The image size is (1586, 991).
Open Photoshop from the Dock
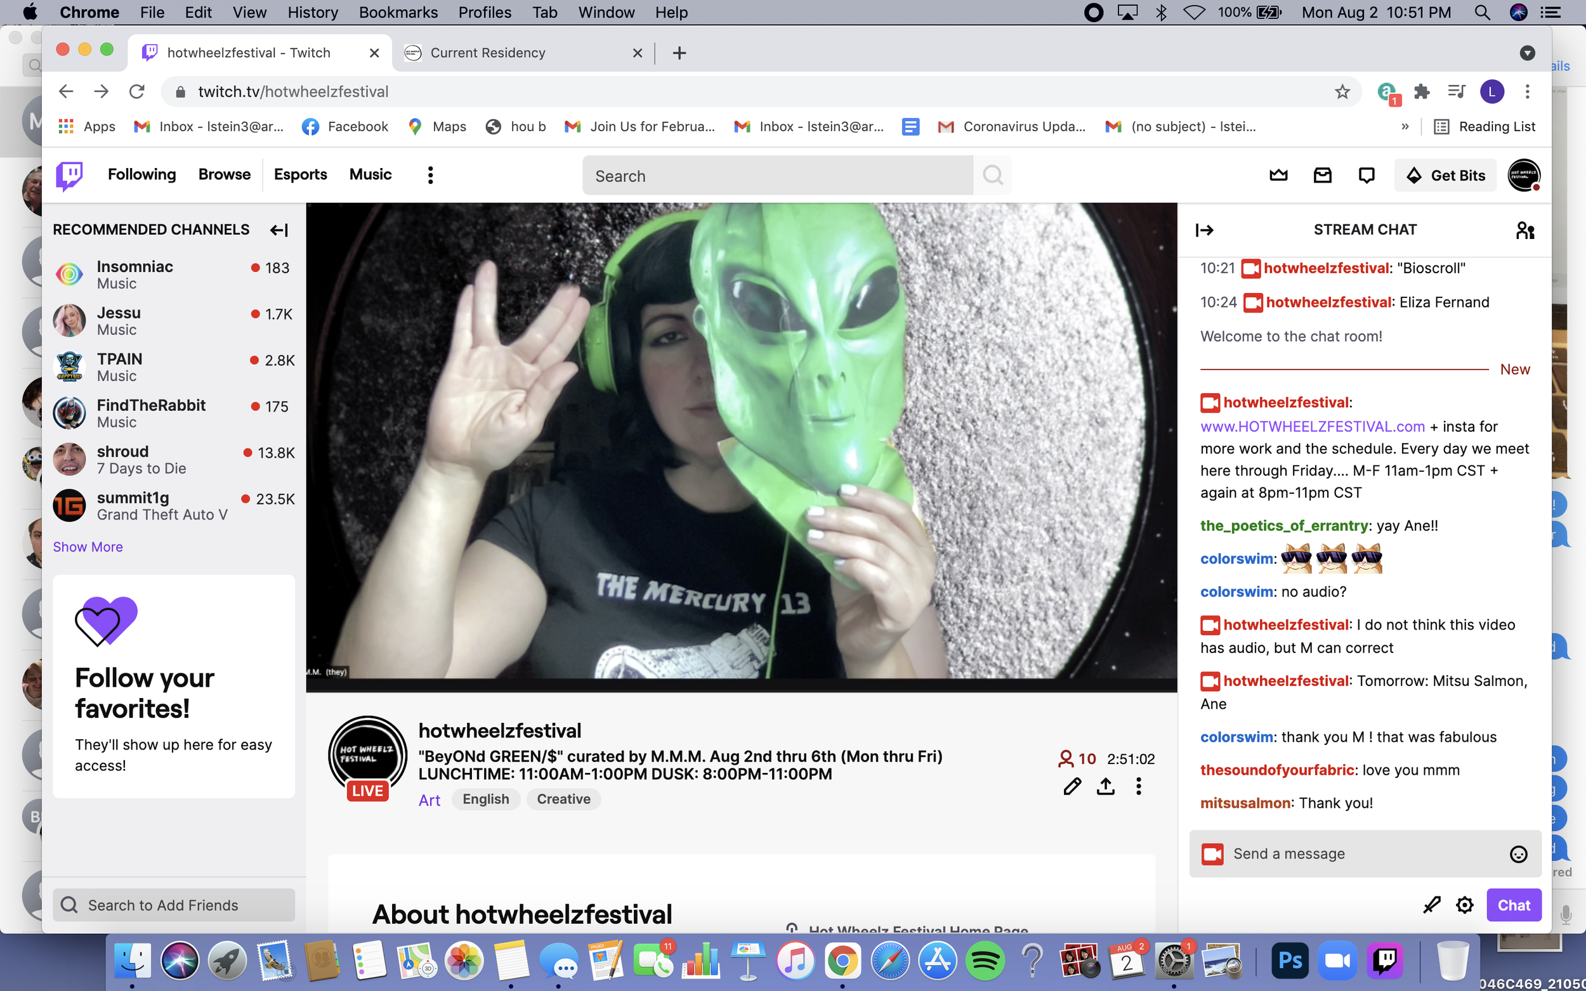(1290, 961)
